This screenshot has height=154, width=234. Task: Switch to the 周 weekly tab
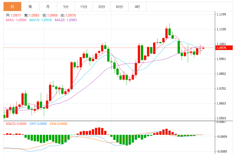(x=30, y=7)
